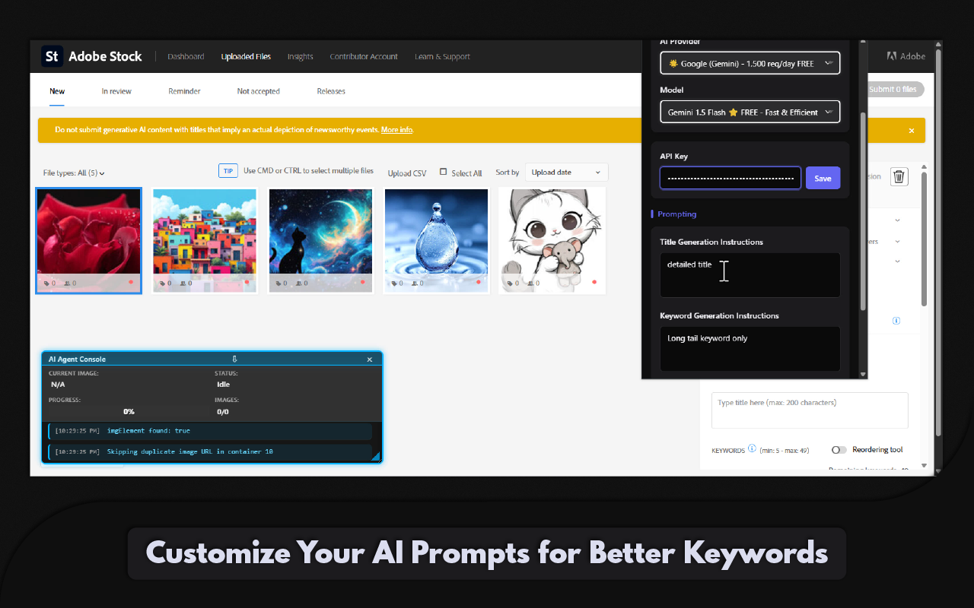Go to Uploaded Files in the top navigation
The image size is (974, 608).
pos(246,56)
